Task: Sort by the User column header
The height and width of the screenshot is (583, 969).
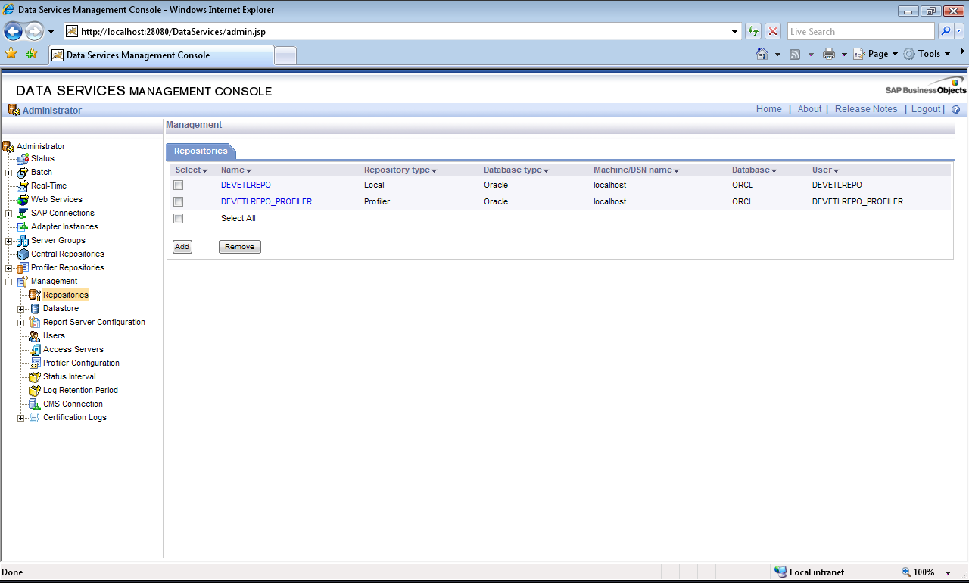Action: click(825, 170)
